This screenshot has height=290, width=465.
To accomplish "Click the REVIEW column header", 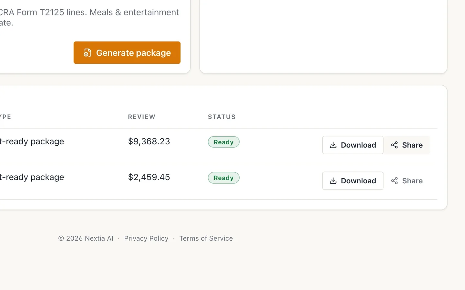I will [x=142, y=117].
